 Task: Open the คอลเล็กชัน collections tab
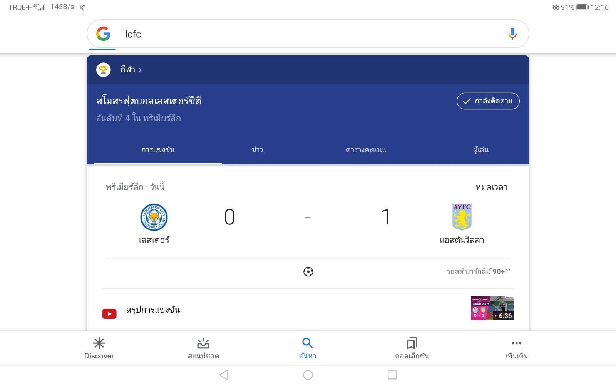pos(412,348)
